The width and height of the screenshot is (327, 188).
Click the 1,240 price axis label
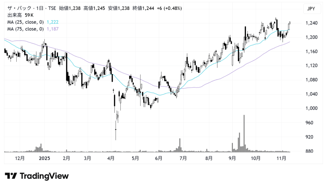312,23
